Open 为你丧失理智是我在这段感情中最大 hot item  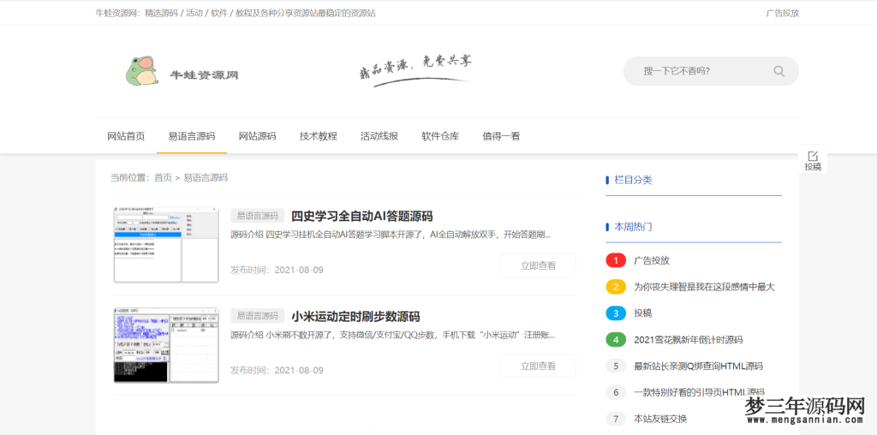coord(704,287)
